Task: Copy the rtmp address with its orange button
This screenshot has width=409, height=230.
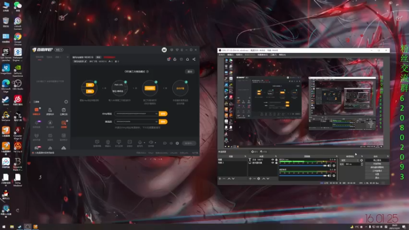Action: tap(163, 113)
